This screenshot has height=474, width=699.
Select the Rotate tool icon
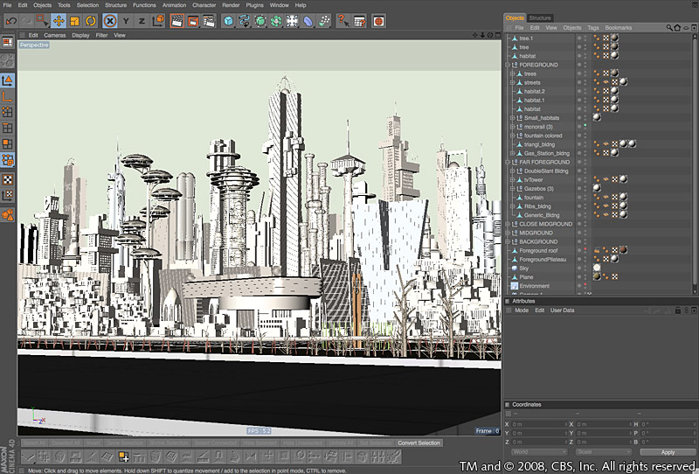pos(91,20)
